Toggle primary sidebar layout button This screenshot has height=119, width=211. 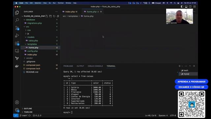pos(182,7)
